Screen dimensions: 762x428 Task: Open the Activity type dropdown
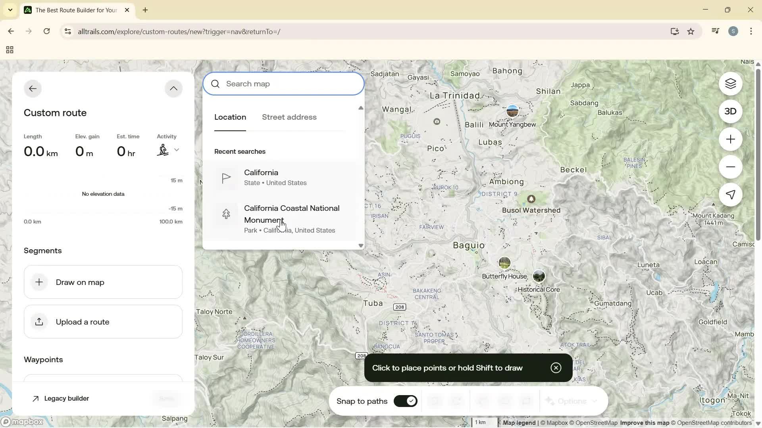(177, 150)
